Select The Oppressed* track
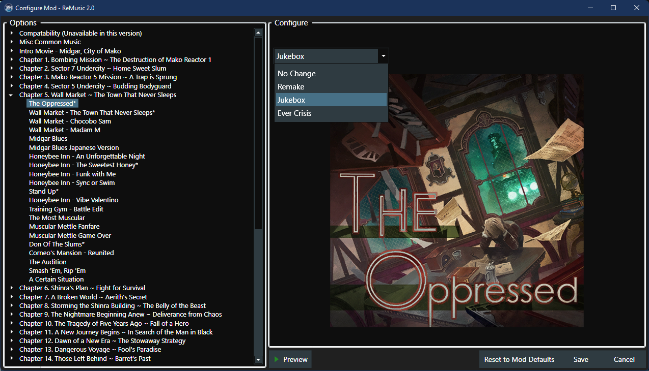The width and height of the screenshot is (649, 371). [52, 103]
